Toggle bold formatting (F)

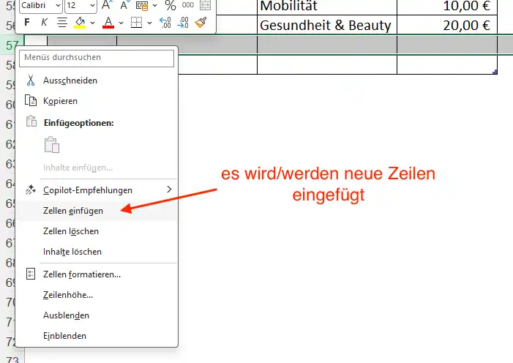(x=27, y=23)
